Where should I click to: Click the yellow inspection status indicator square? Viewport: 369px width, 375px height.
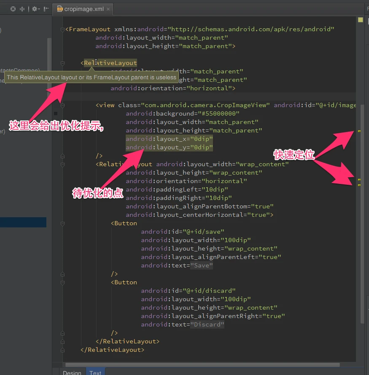[360, 20]
